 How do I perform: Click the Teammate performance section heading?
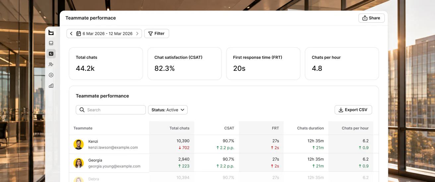click(x=102, y=96)
